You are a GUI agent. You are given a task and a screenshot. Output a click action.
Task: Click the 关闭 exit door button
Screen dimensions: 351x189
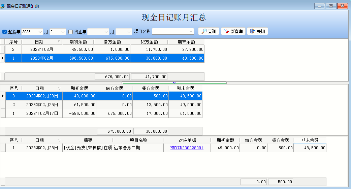tap(257, 31)
